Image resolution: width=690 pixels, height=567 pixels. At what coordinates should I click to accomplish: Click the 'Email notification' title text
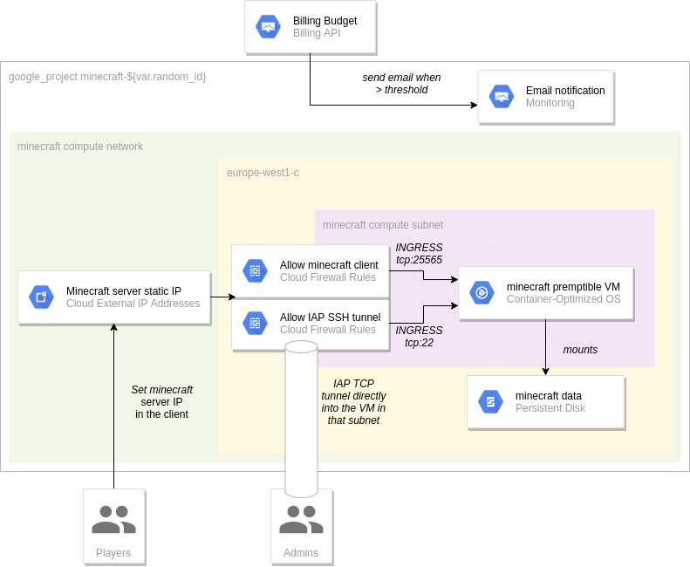pyautogui.click(x=565, y=90)
